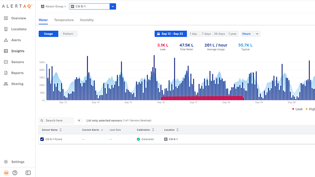Open the Overview page from sidebar
This screenshot has width=315, height=177.
click(15, 18)
